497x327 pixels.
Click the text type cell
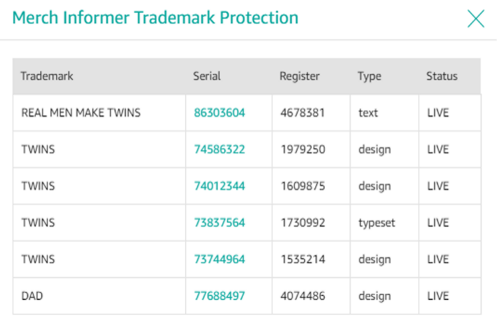[385, 113]
